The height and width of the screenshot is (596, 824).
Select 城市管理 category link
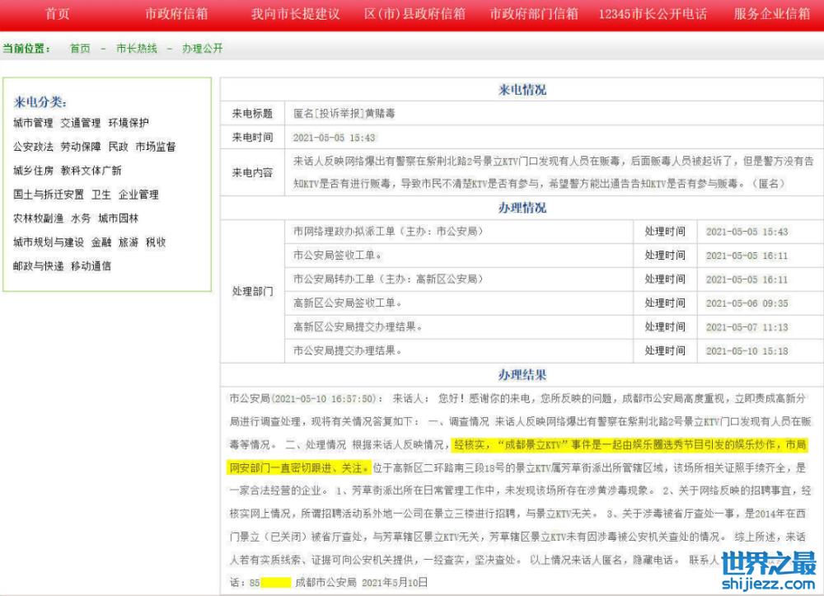point(34,123)
